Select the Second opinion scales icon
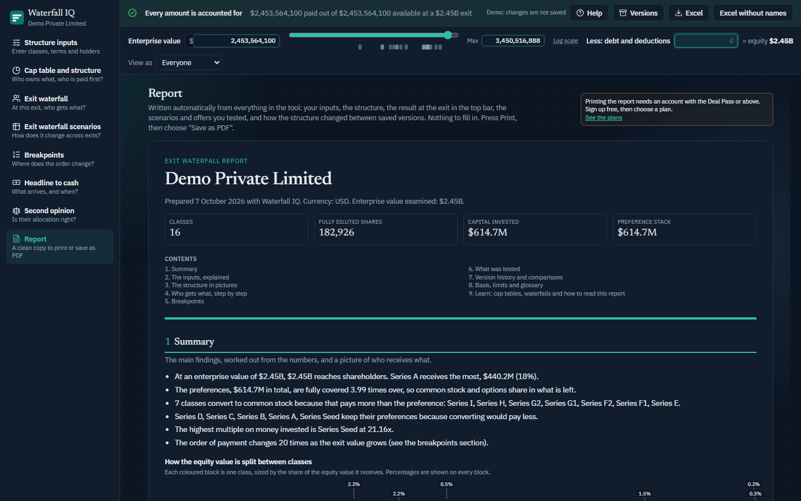The width and height of the screenshot is (801, 501). (16, 210)
